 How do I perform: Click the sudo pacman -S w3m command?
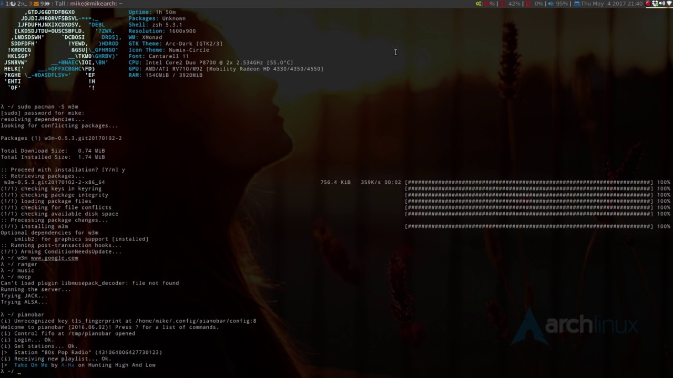tap(48, 107)
